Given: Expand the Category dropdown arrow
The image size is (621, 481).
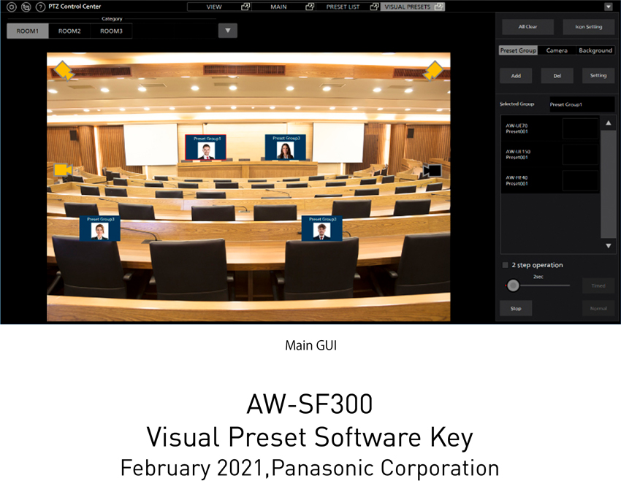Looking at the screenshot, I should (228, 31).
